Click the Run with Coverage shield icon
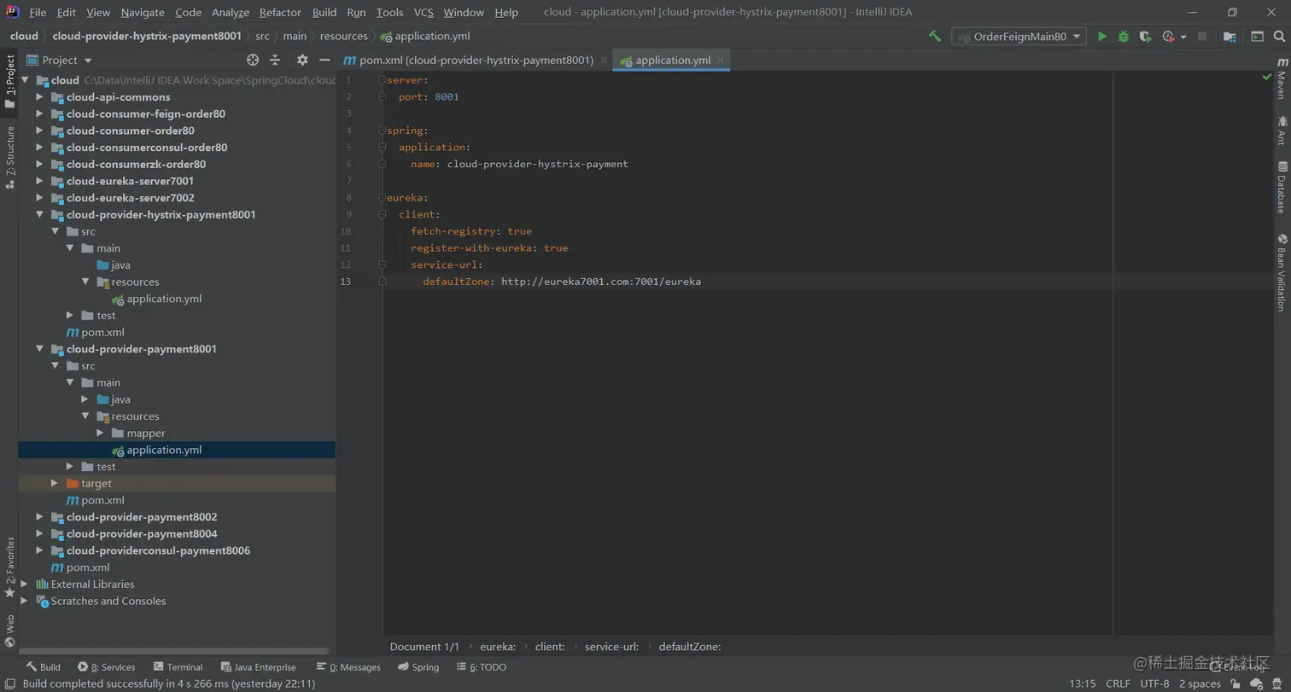Screen dimensions: 1291x692 (x=1146, y=37)
